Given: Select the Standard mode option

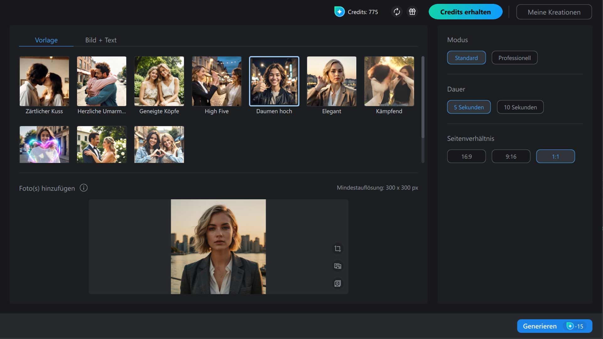Looking at the screenshot, I should point(466,58).
